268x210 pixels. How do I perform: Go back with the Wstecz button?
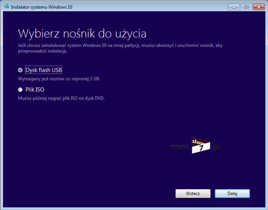pyautogui.click(x=193, y=194)
